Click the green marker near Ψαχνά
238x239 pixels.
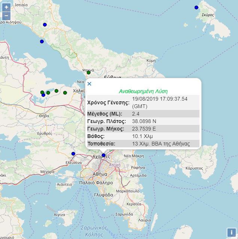(88, 73)
